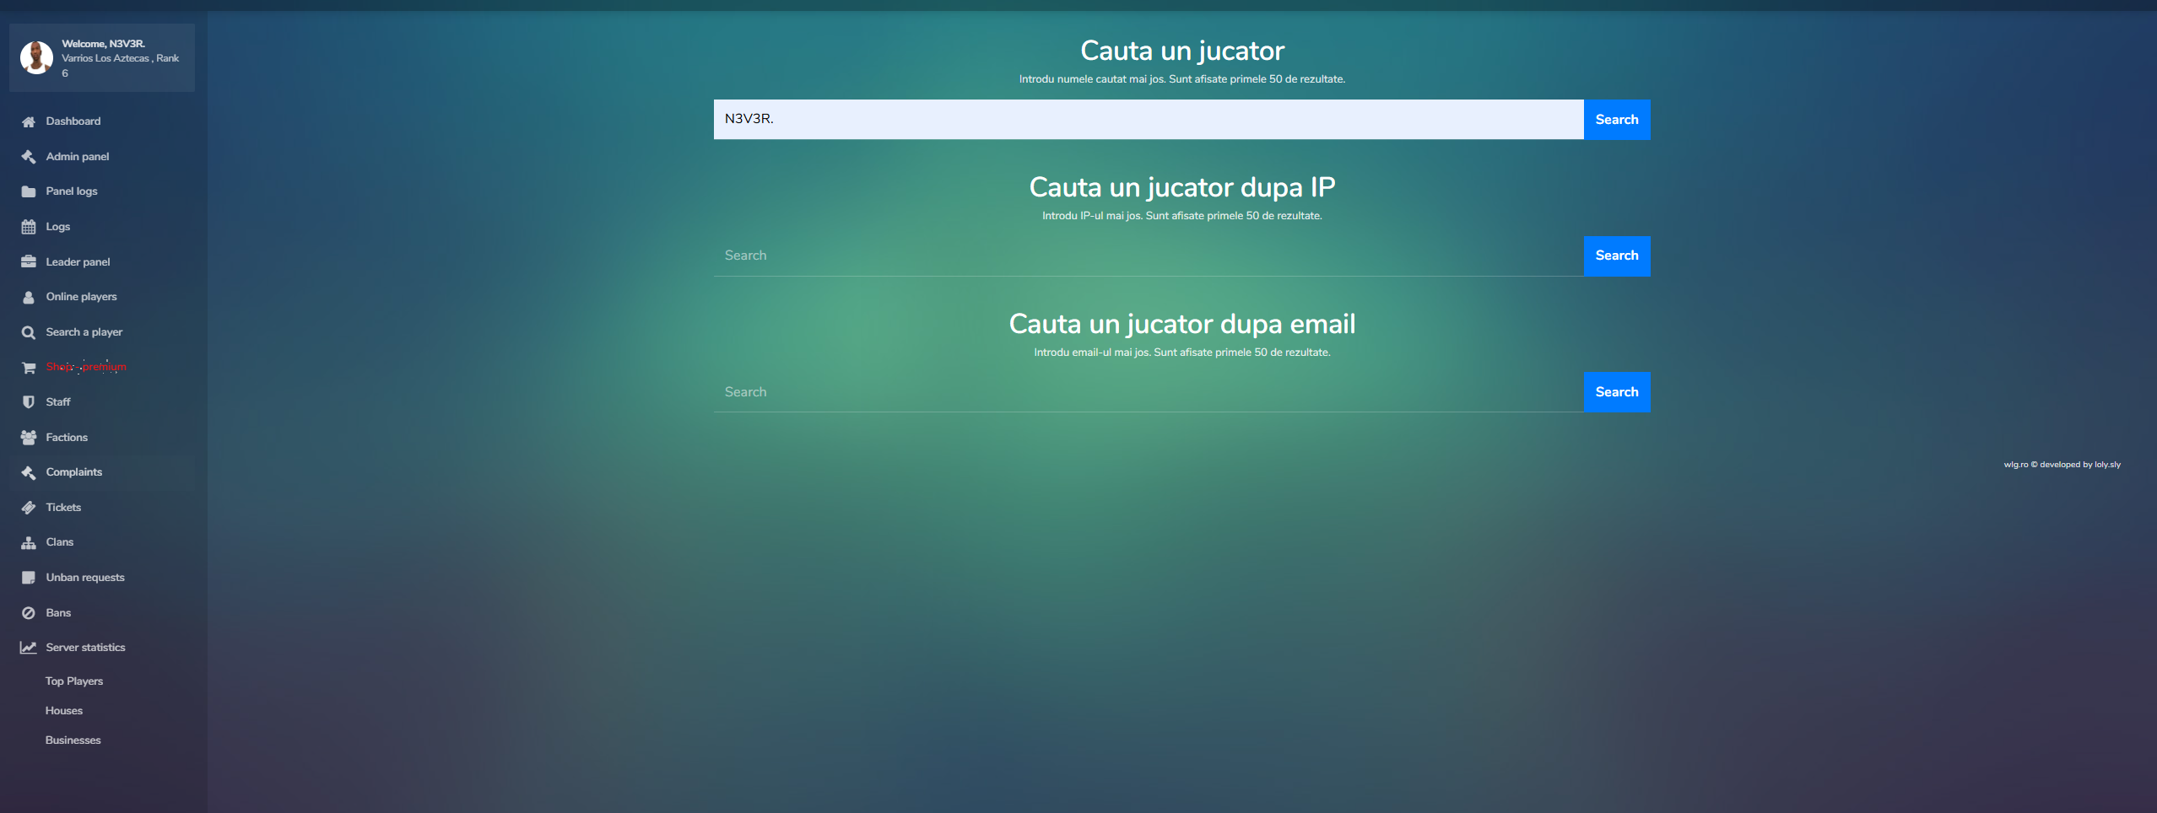Click the Panel logs folder icon
Screen dimensions: 2157x813
point(29,191)
